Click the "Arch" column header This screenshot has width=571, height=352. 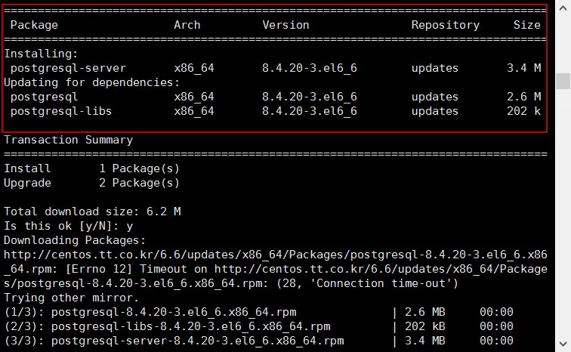click(x=187, y=25)
